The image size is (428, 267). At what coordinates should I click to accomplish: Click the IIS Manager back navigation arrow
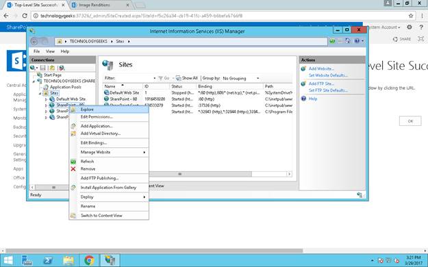coord(34,41)
